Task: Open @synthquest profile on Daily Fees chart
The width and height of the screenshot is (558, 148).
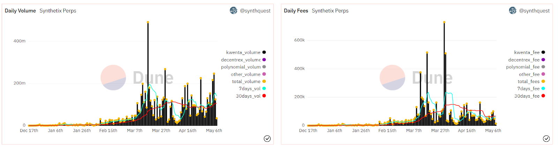Action: 534,11
